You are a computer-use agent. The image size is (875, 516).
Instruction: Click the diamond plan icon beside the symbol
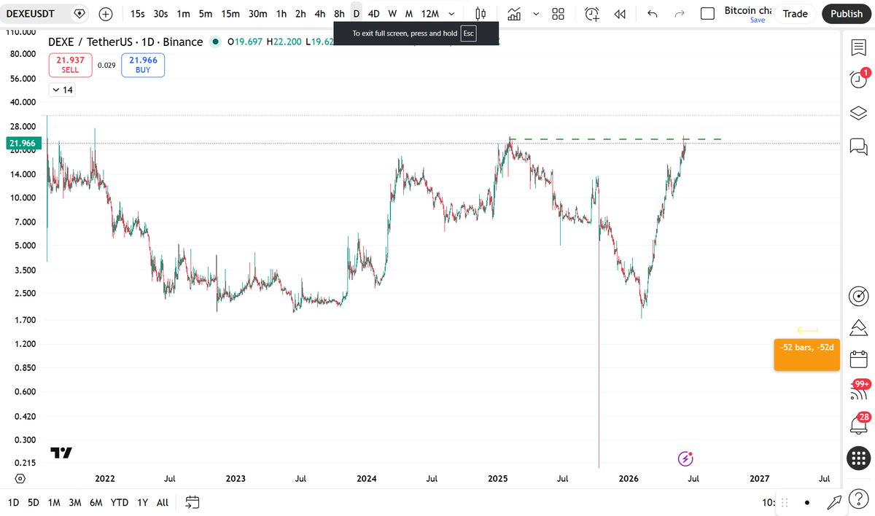pyautogui.click(x=80, y=14)
